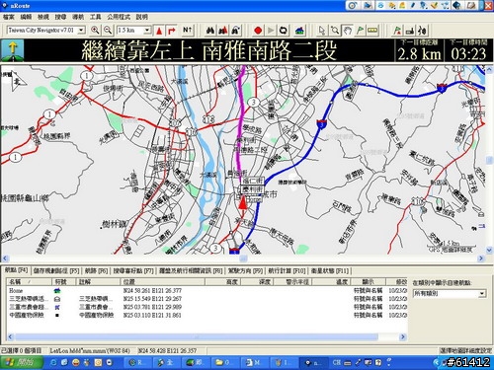494x370 pixels.
Task: Click the 開始 Start button
Action: 22,362
